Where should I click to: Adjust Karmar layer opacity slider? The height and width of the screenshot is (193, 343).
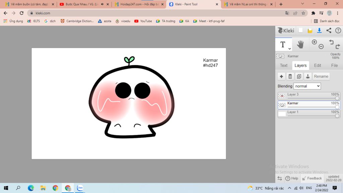pos(313,107)
